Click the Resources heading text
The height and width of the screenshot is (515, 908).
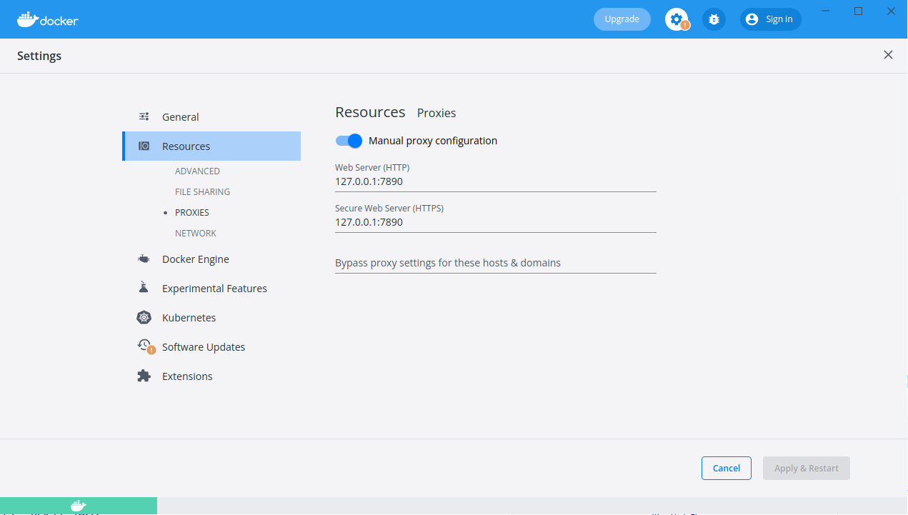click(x=370, y=112)
